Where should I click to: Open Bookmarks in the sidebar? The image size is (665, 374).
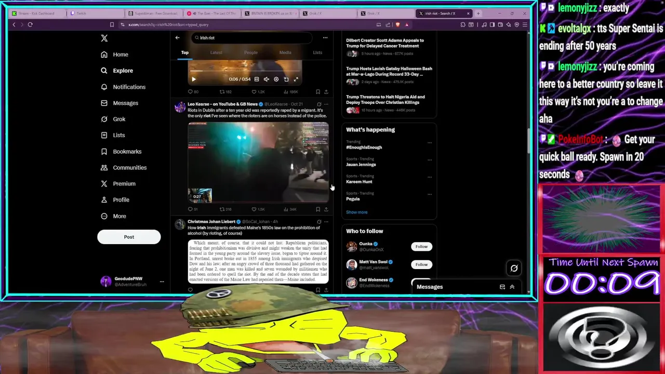[x=121, y=151]
